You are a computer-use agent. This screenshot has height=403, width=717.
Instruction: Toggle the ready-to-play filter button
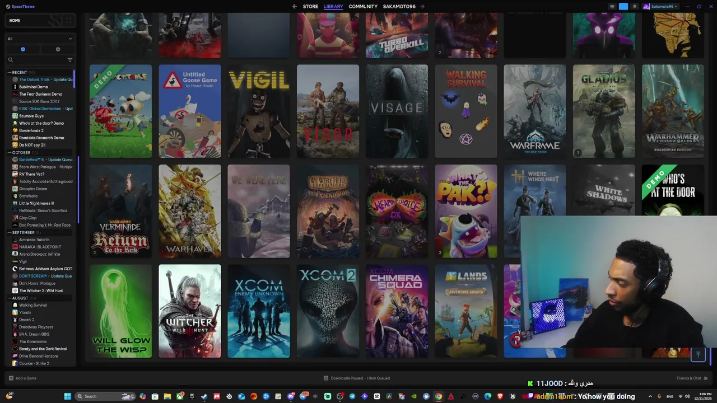click(58, 49)
